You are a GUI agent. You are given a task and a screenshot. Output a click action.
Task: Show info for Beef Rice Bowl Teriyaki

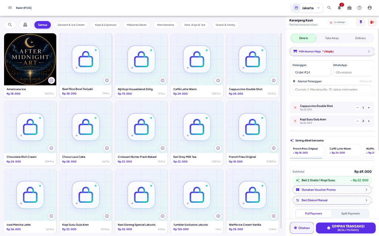[x=107, y=81]
